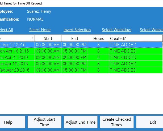
Task: Click Adjust End Time button
Action: point(81,122)
